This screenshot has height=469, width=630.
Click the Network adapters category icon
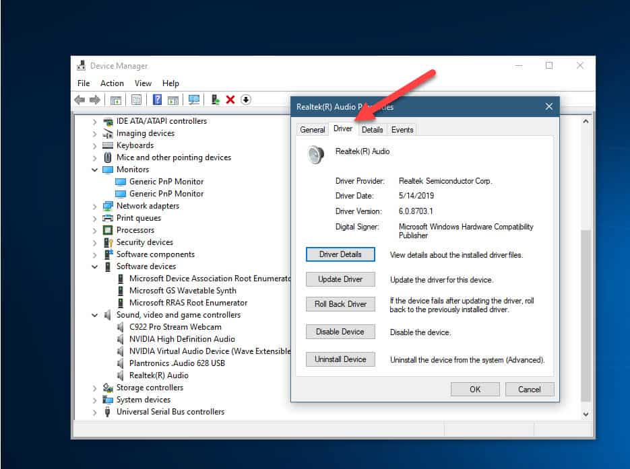tap(108, 206)
